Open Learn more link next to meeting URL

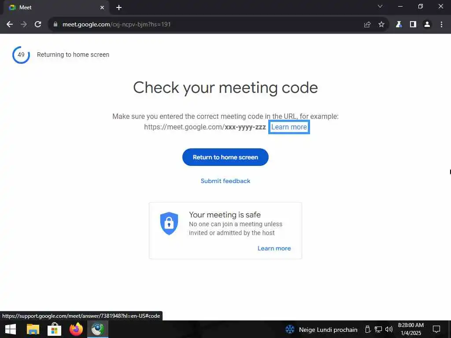coord(289,127)
